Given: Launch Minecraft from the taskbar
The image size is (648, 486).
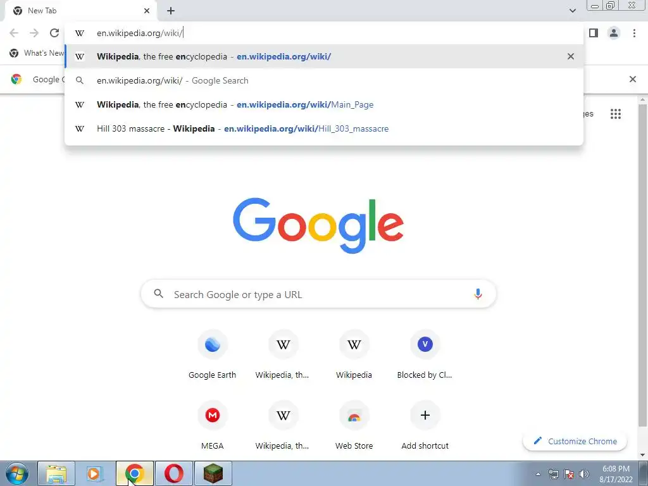Looking at the screenshot, I should tap(213, 473).
